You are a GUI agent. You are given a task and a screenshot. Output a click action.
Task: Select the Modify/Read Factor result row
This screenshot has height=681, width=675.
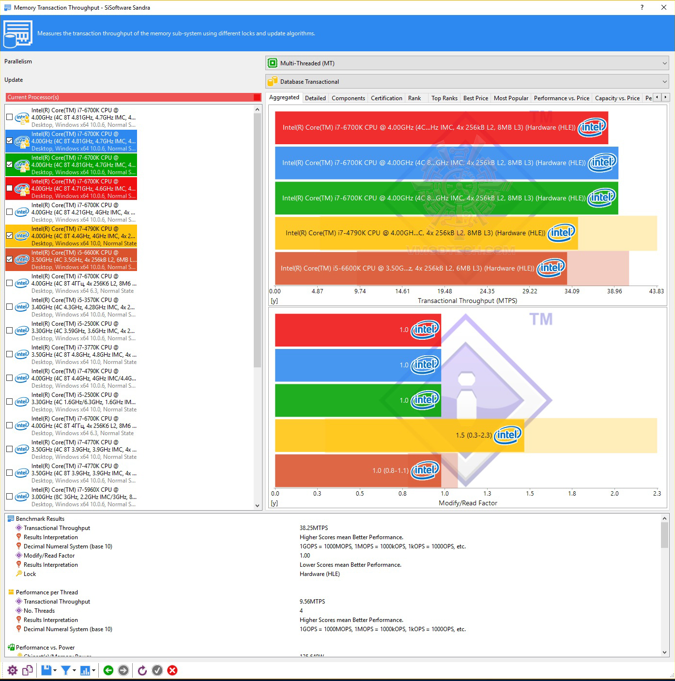pyautogui.click(x=333, y=555)
